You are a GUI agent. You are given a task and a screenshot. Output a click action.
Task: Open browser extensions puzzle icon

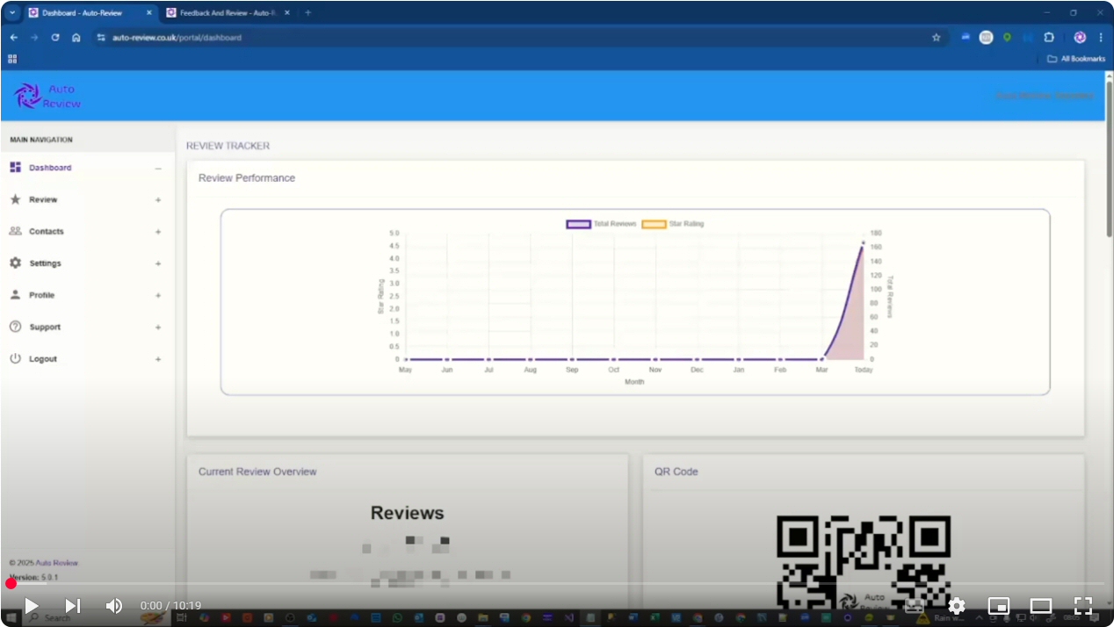[x=1049, y=38]
